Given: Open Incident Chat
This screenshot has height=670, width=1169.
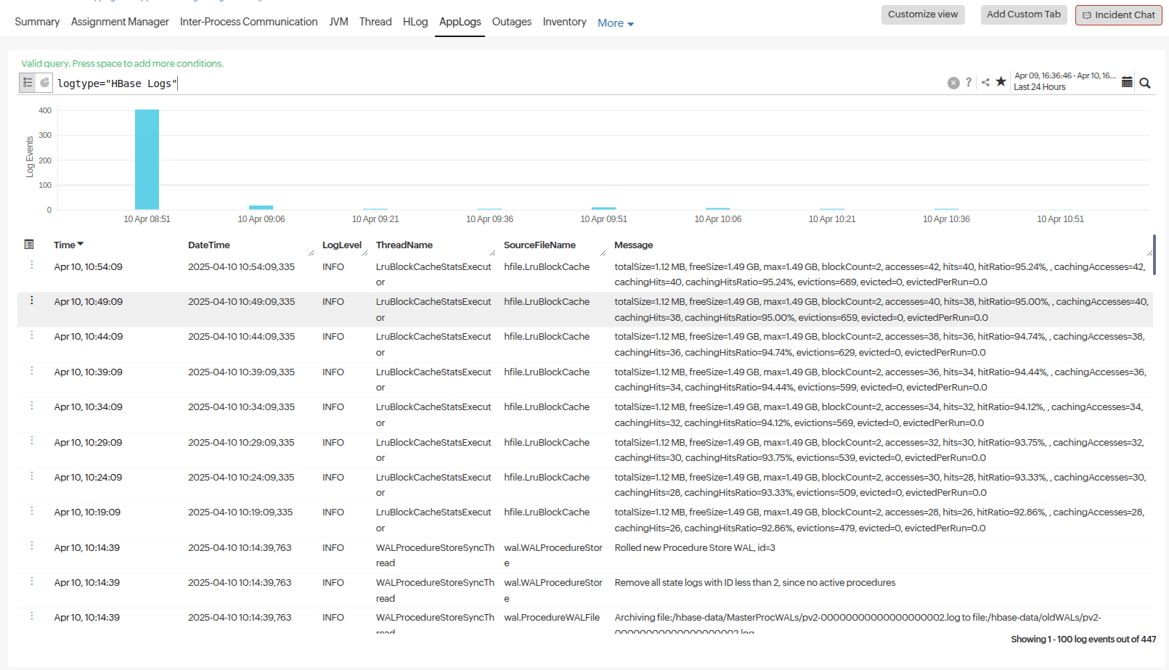Looking at the screenshot, I should pyautogui.click(x=1118, y=15).
